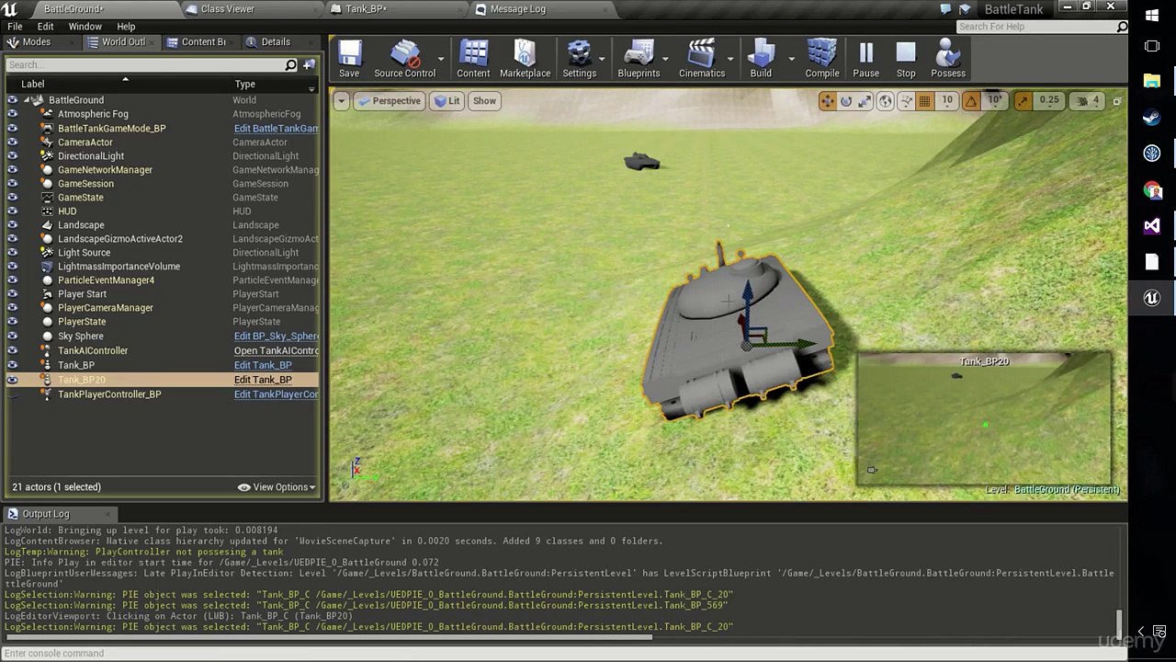Viewport: 1176px width, 662px height.
Task: Collapse the BattleGround world tree node
Action: (x=27, y=100)
